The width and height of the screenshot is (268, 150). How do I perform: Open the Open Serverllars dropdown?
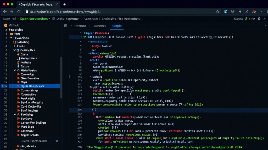pos(35,19)
